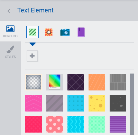Open the rainbow color picker swatch
Viewport: 138px width, 135px height.
55,82
